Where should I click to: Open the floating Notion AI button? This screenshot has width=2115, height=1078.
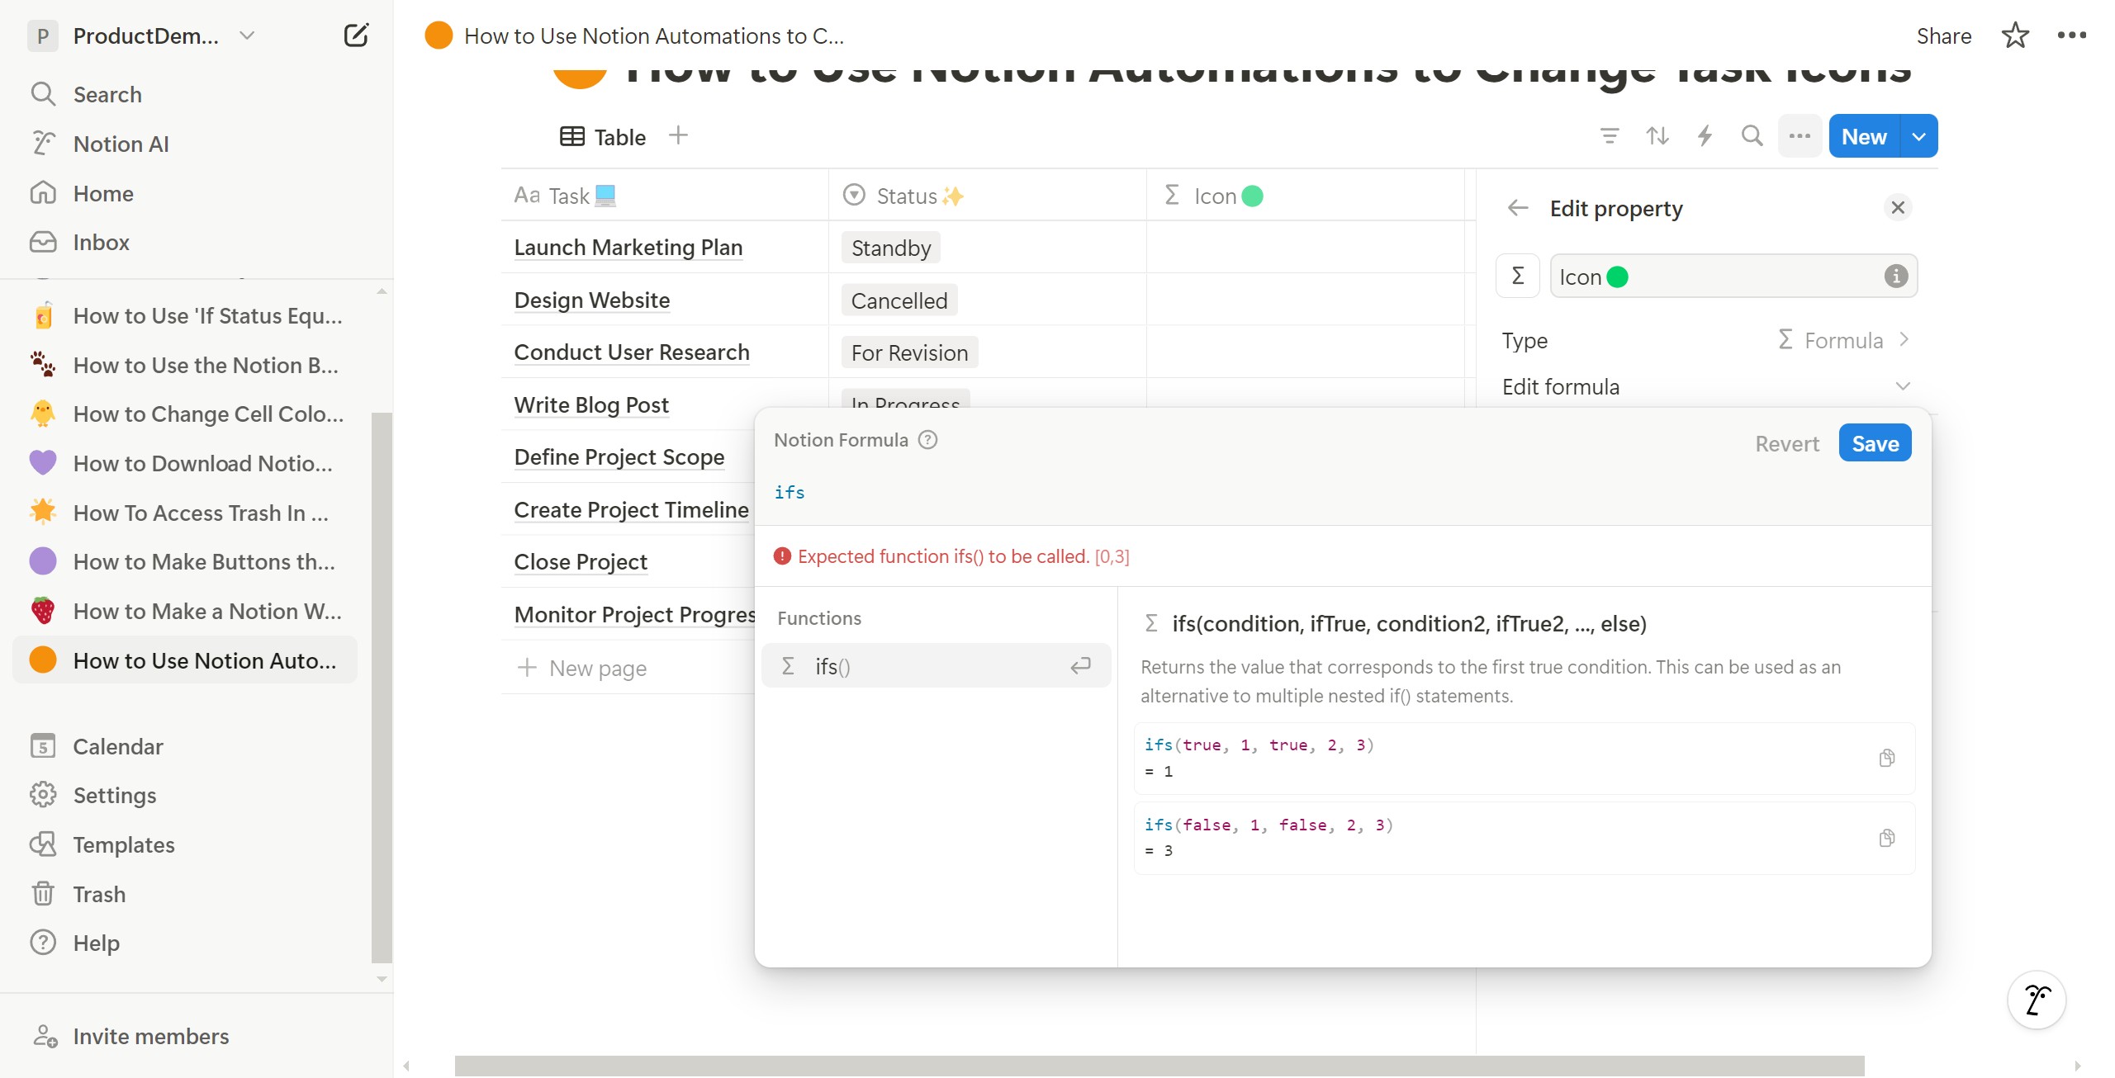pyautogui.click(x=2037, y=1000)
